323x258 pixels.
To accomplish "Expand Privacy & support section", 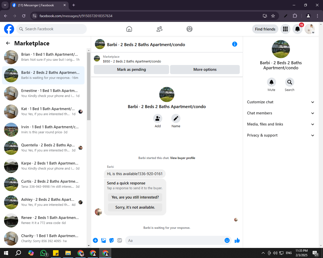I will pyautogui.click(x=281, y=135).
